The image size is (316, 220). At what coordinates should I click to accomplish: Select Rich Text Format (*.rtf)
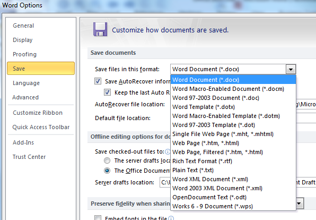(233, 161)
